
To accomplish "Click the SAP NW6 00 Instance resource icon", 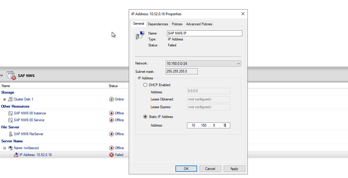I will click(x=10, y=113).
